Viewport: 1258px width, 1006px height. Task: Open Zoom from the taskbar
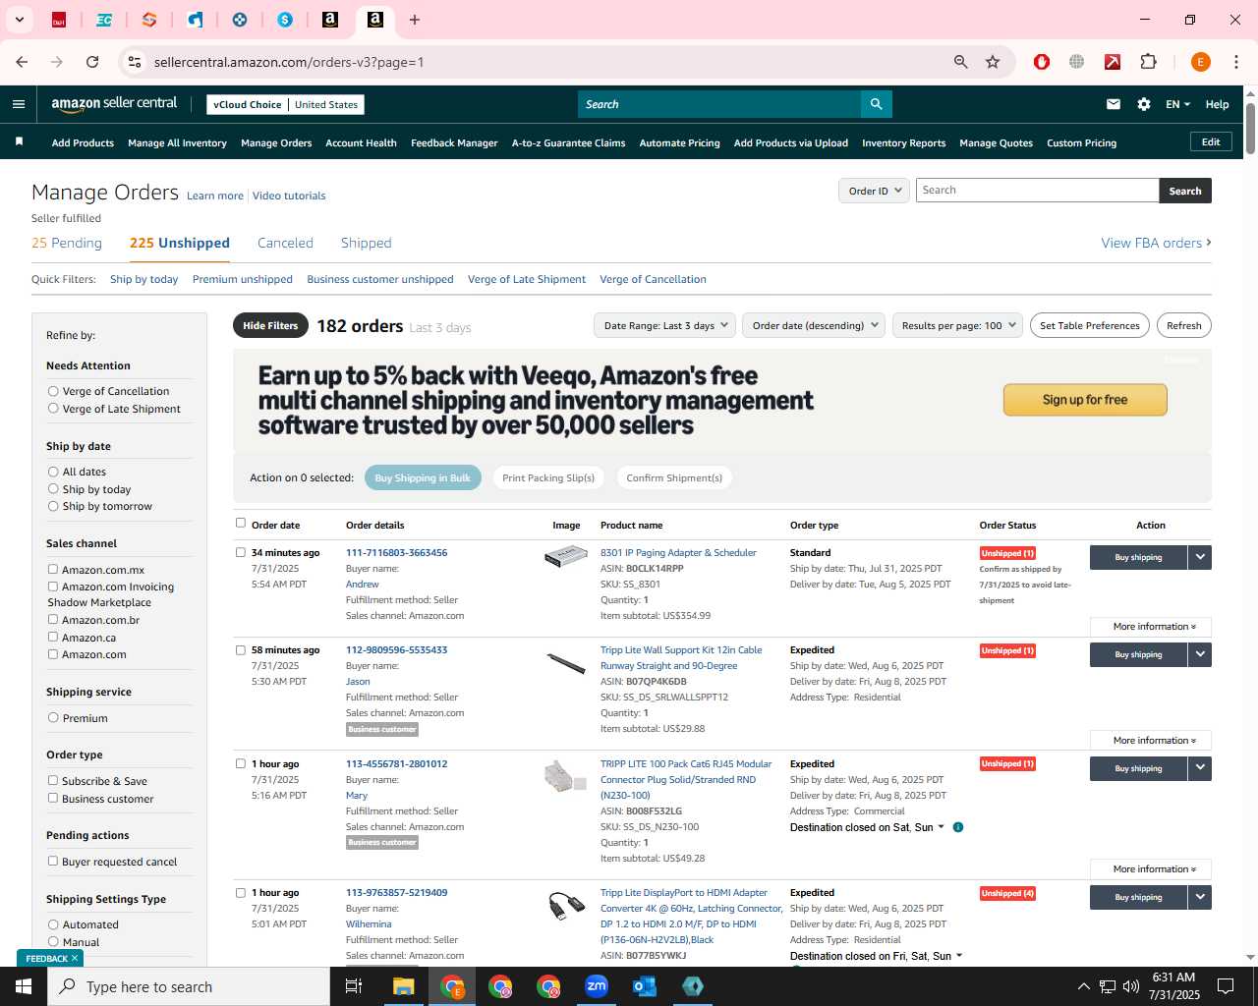click(597, 986)
